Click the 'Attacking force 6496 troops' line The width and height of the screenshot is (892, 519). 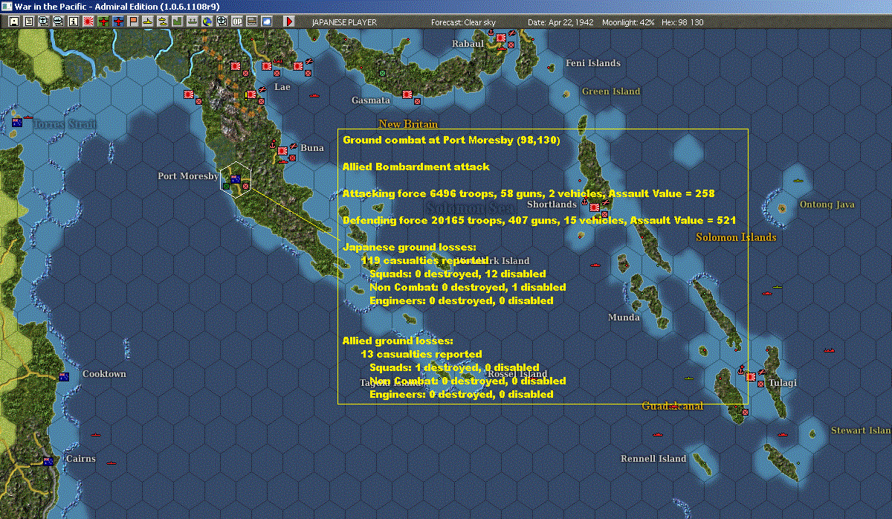529,193
